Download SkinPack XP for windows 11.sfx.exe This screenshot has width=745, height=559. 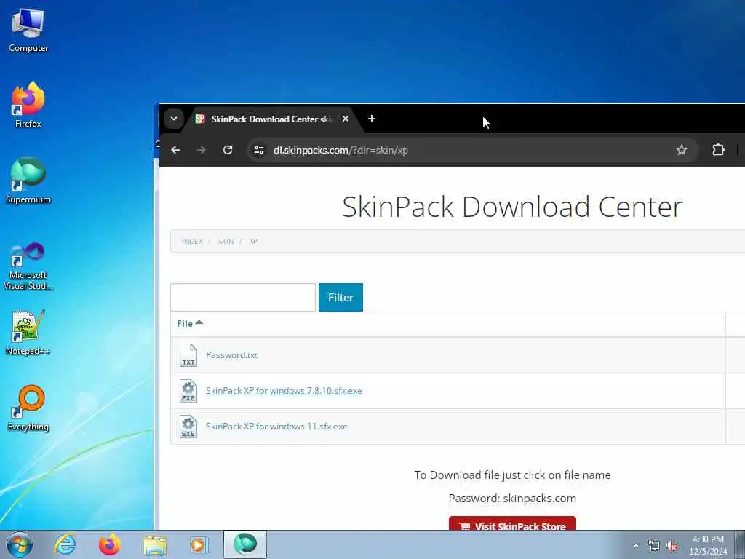pyautogui.click(x=276, y=427)
